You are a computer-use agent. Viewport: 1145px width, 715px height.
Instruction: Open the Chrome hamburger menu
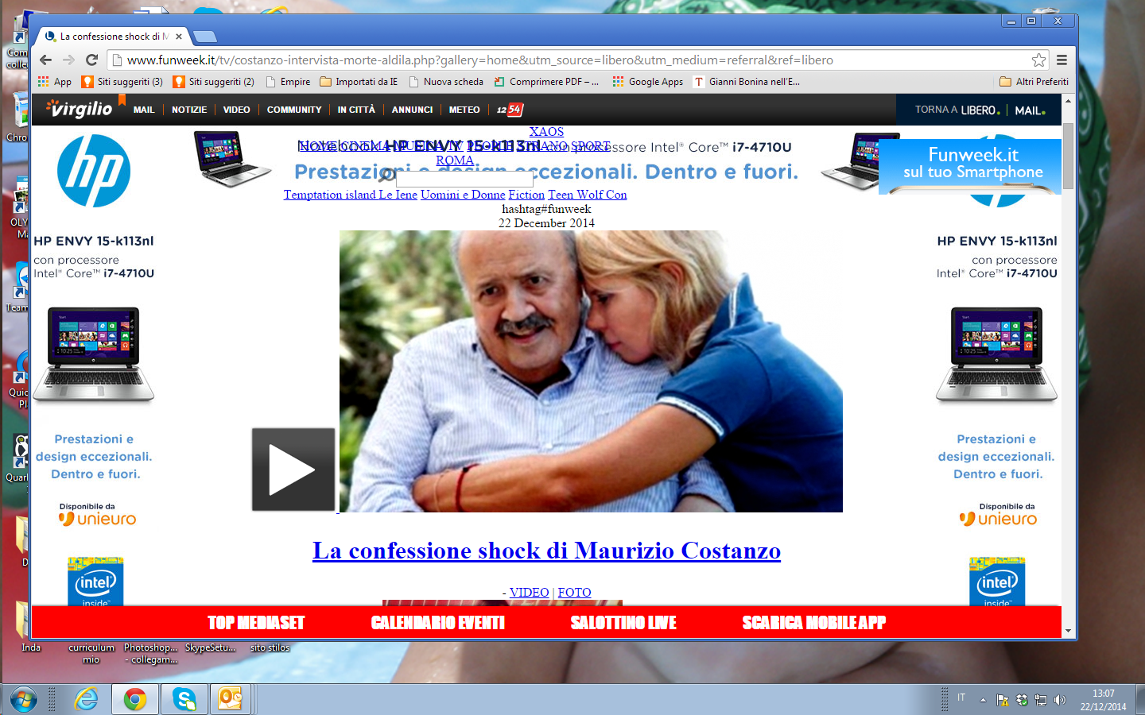[1062, 59]
